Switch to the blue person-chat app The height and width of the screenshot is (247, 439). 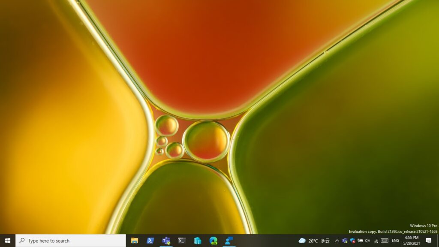(229, 241)
